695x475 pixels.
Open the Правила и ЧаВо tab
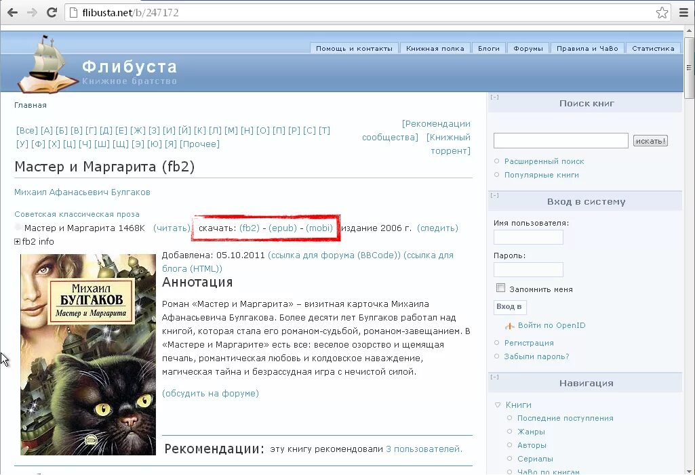point(587,48)
